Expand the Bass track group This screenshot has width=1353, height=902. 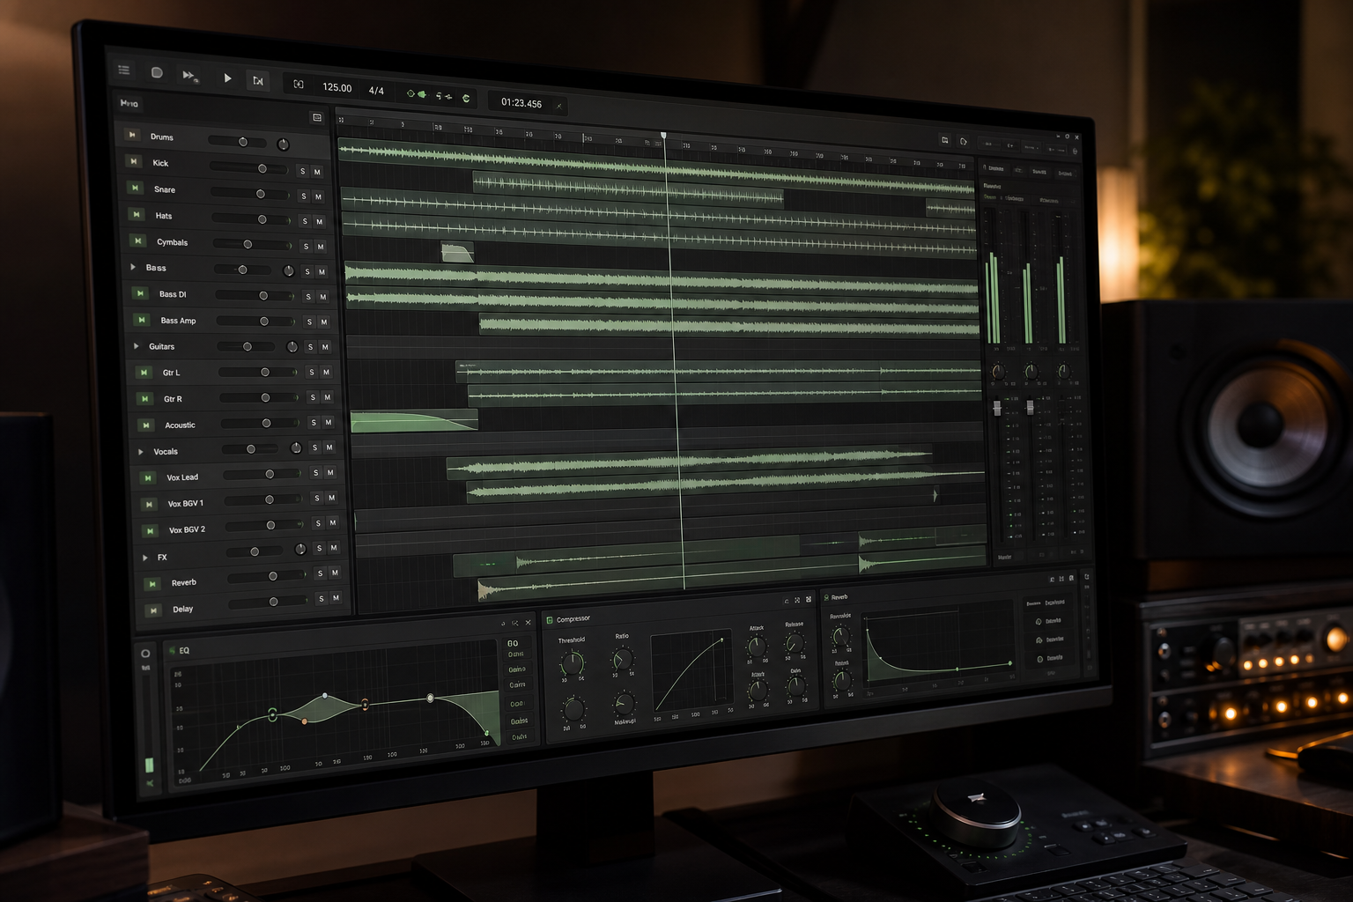(x=133, y=267)
